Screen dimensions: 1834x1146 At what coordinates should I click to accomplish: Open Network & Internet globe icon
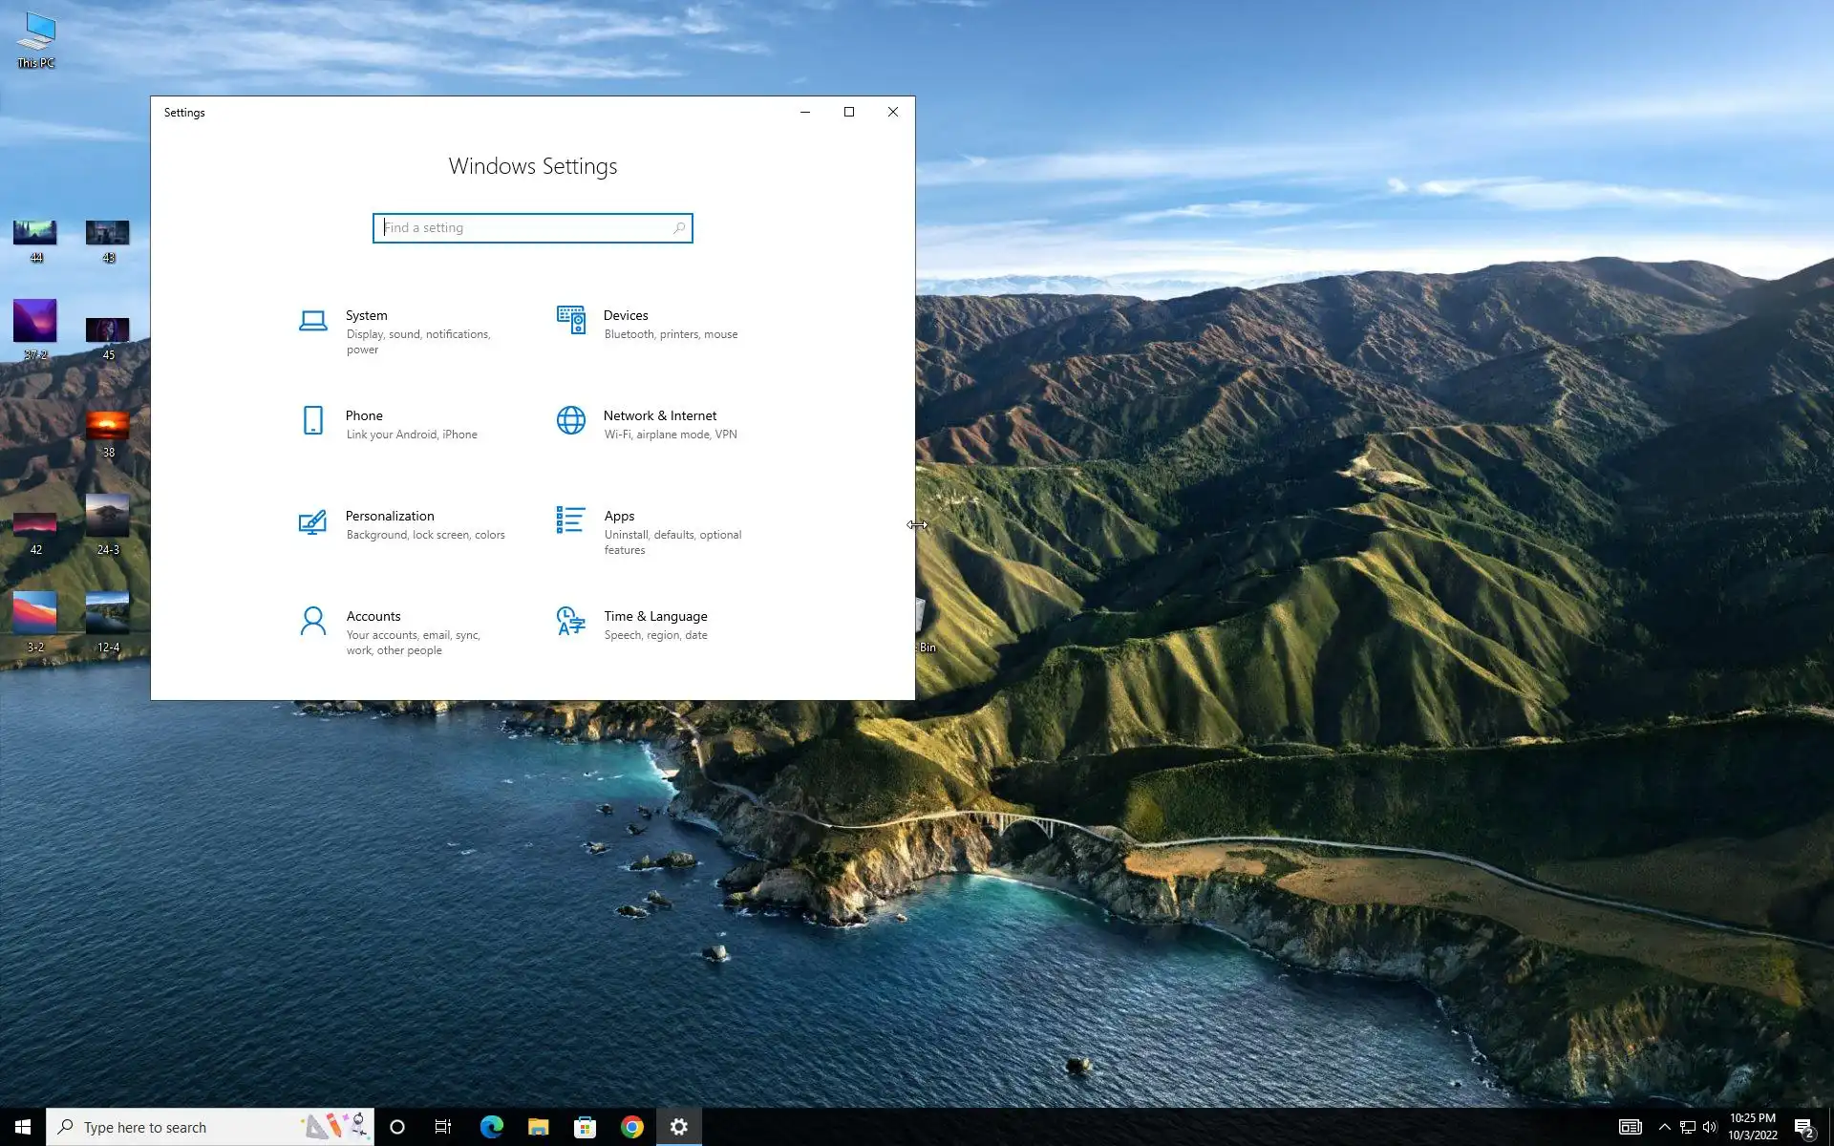pos(571,420)
